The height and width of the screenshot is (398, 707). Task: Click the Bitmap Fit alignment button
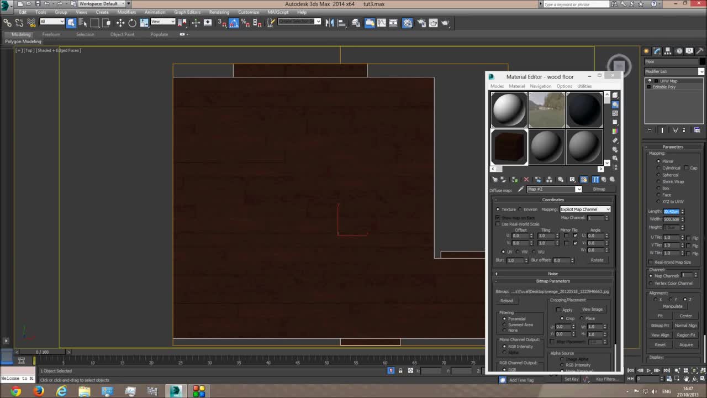660,326
